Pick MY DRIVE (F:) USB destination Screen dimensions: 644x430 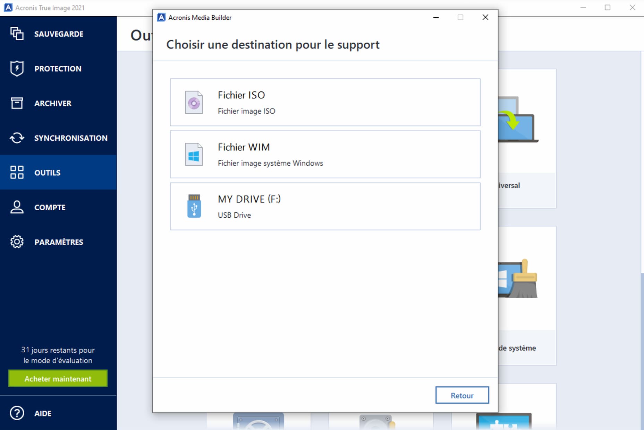[325, 206]
